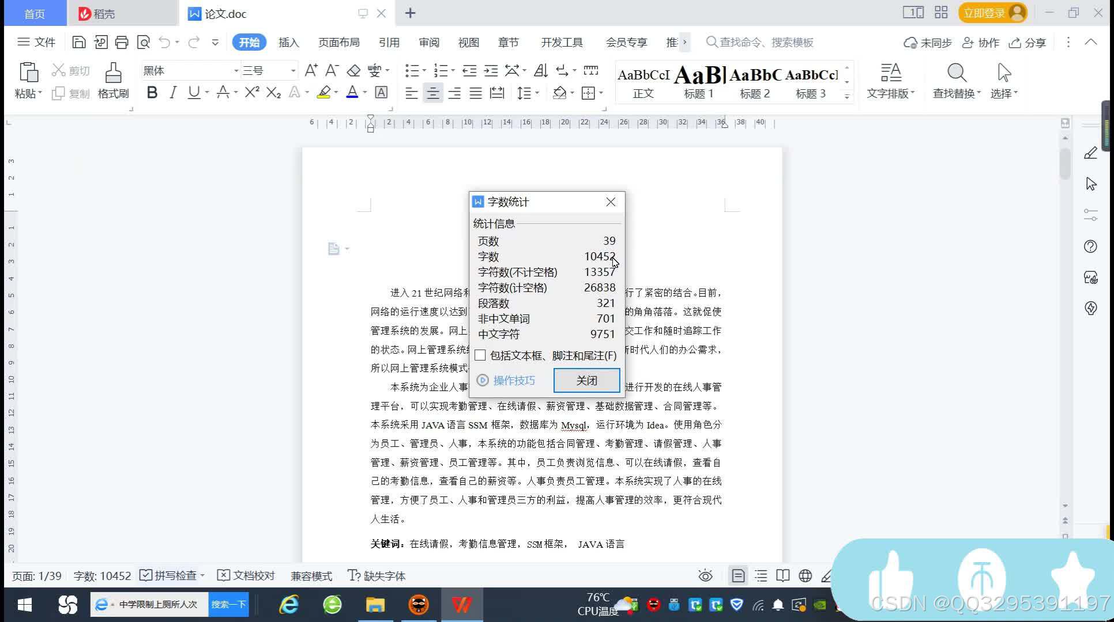Click the Select cursor tool

click(x=1004, y=73)
